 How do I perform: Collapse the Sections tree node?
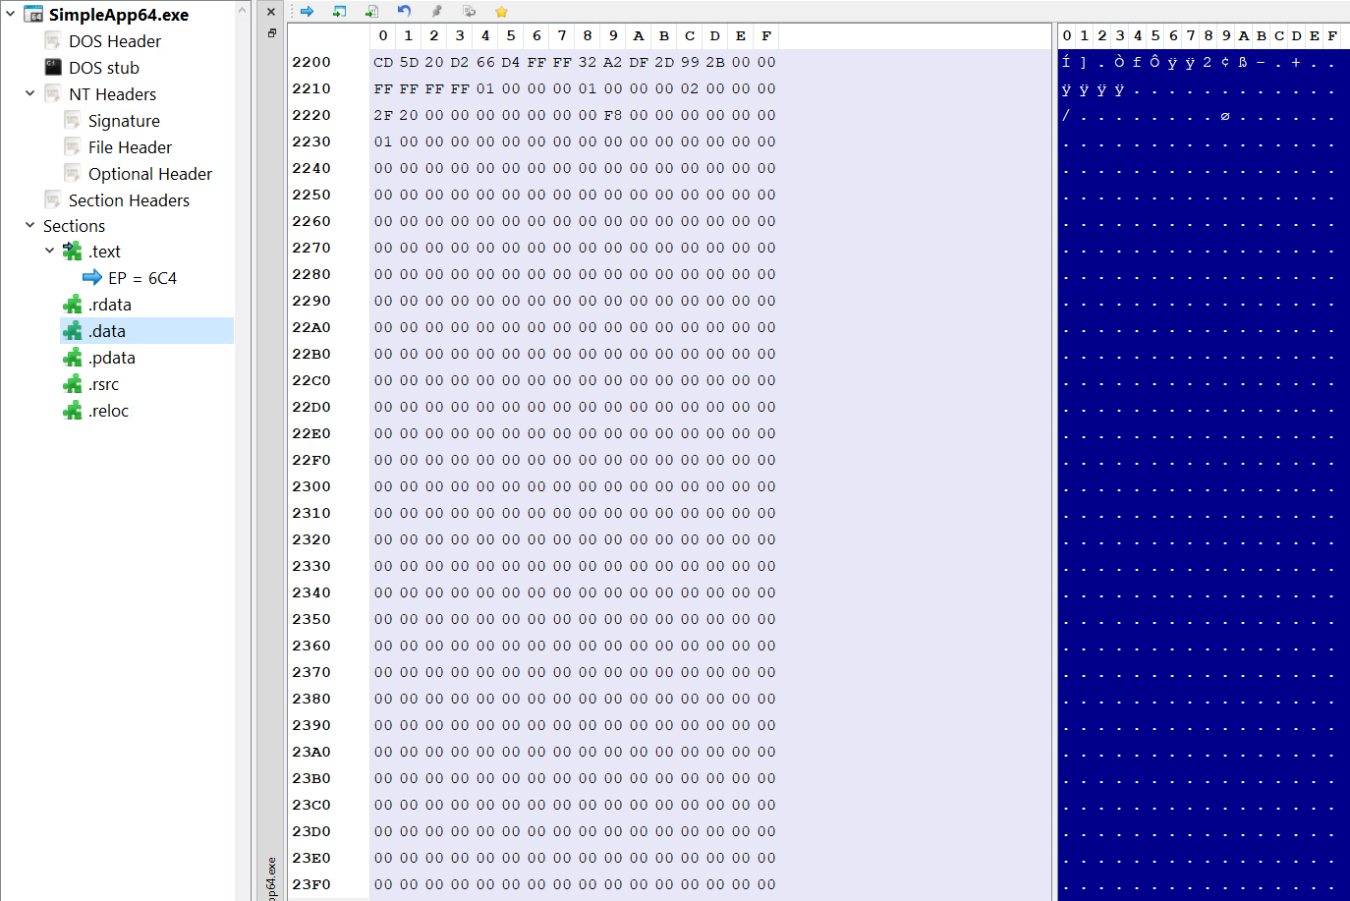29,226
